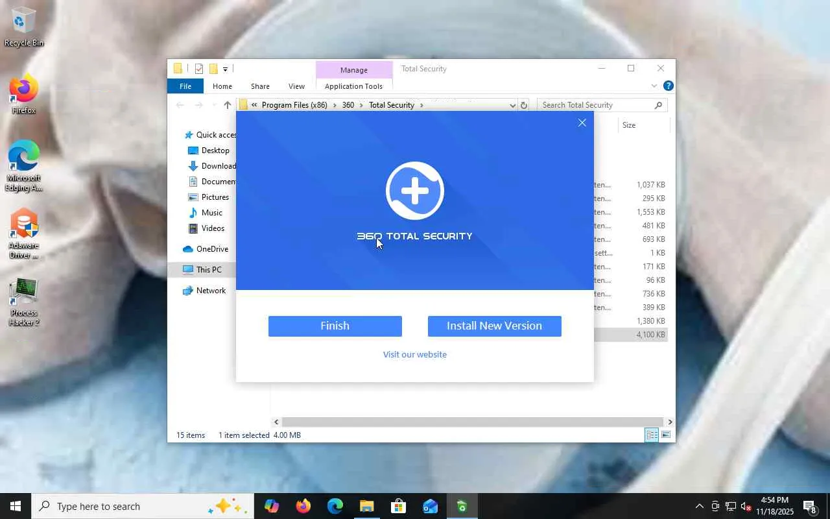830x519 pixels.
Task: Select the Microsoft Edge desktop shortcut
Action: pyautogui.click(x=24, y=166)
